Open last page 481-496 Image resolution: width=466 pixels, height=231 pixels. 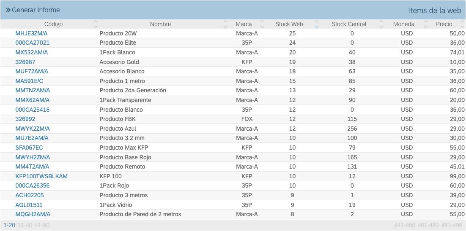452,225
